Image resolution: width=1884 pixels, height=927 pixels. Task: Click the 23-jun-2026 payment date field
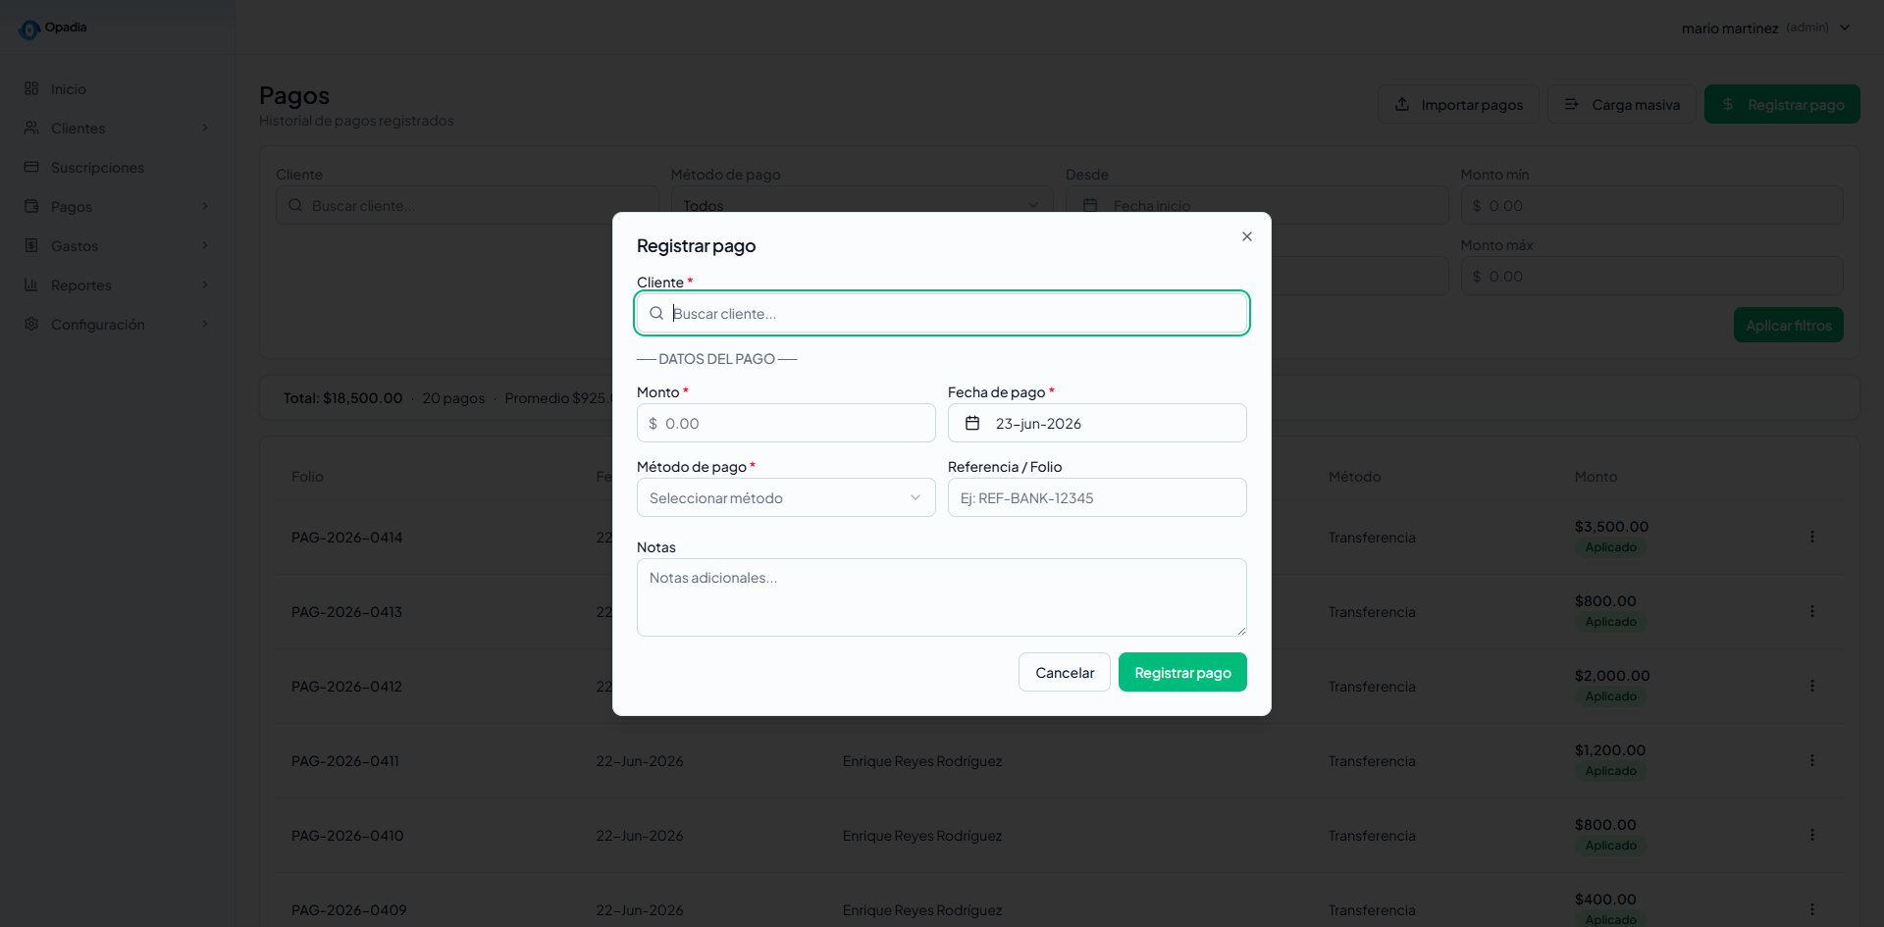click(x=1097, y=423)
